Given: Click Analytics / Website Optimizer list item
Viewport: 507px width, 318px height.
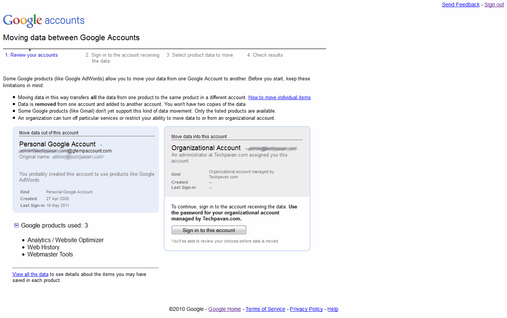Looking at the screenshot, I should (65, 240).
